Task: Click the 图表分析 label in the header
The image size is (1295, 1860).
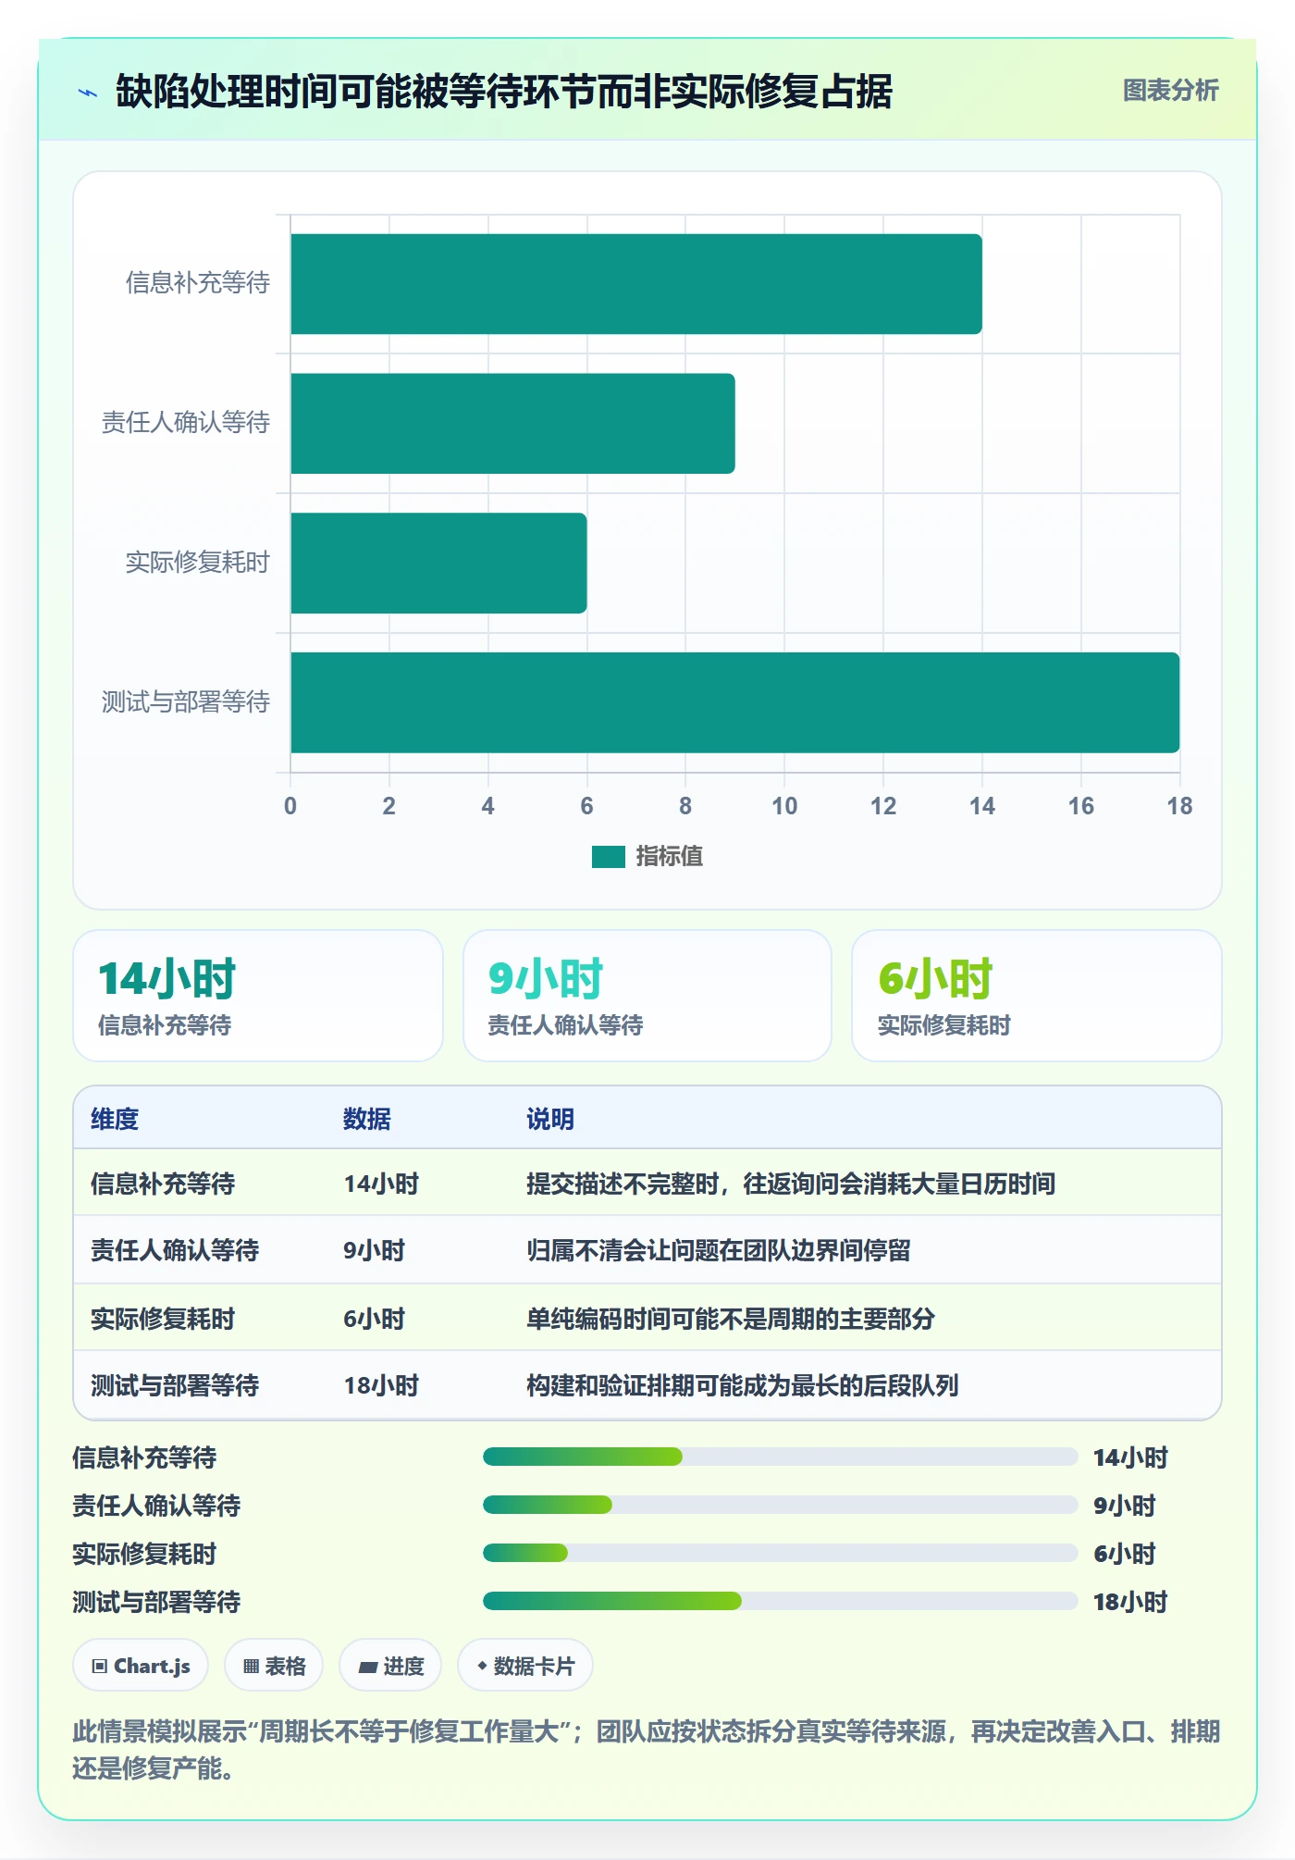Action: [x=1170, y=91]
